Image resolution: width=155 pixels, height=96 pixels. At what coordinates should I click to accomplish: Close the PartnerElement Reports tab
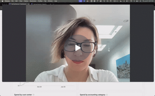[50, 4]
